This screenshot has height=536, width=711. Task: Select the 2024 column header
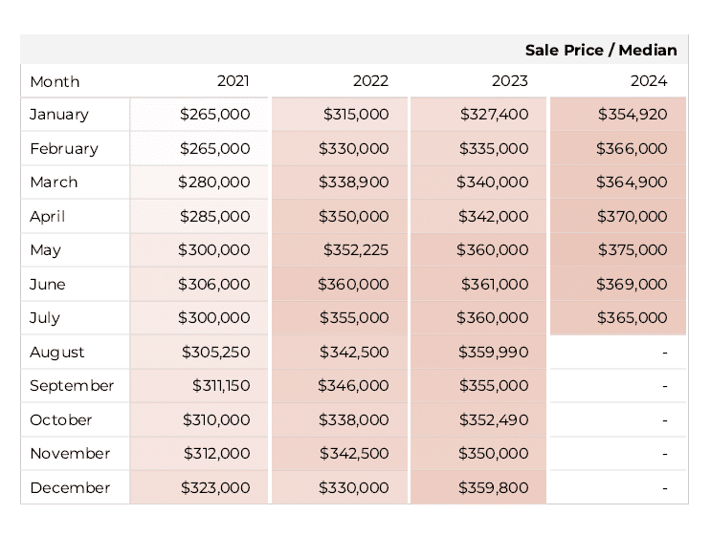click(649, 80)
